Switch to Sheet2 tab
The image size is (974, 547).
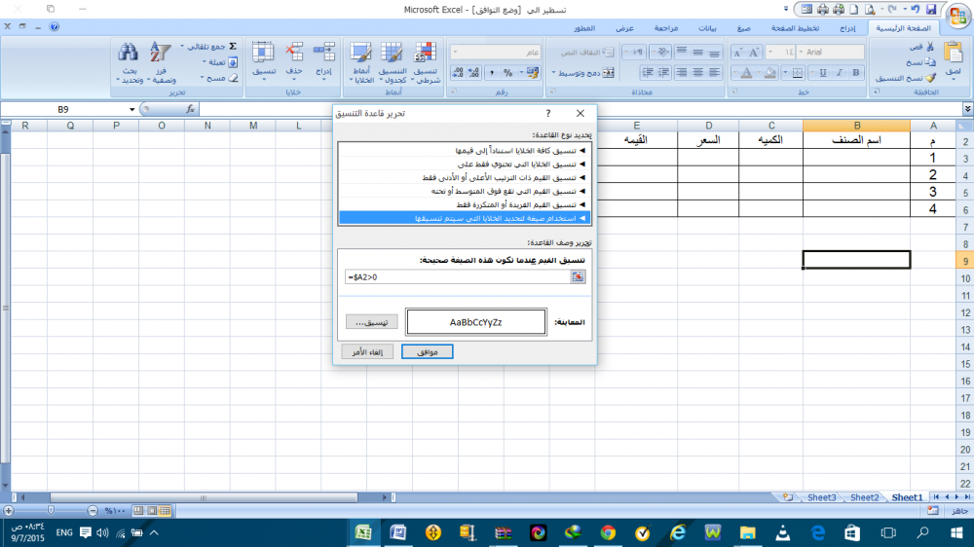tap(864, 497)
